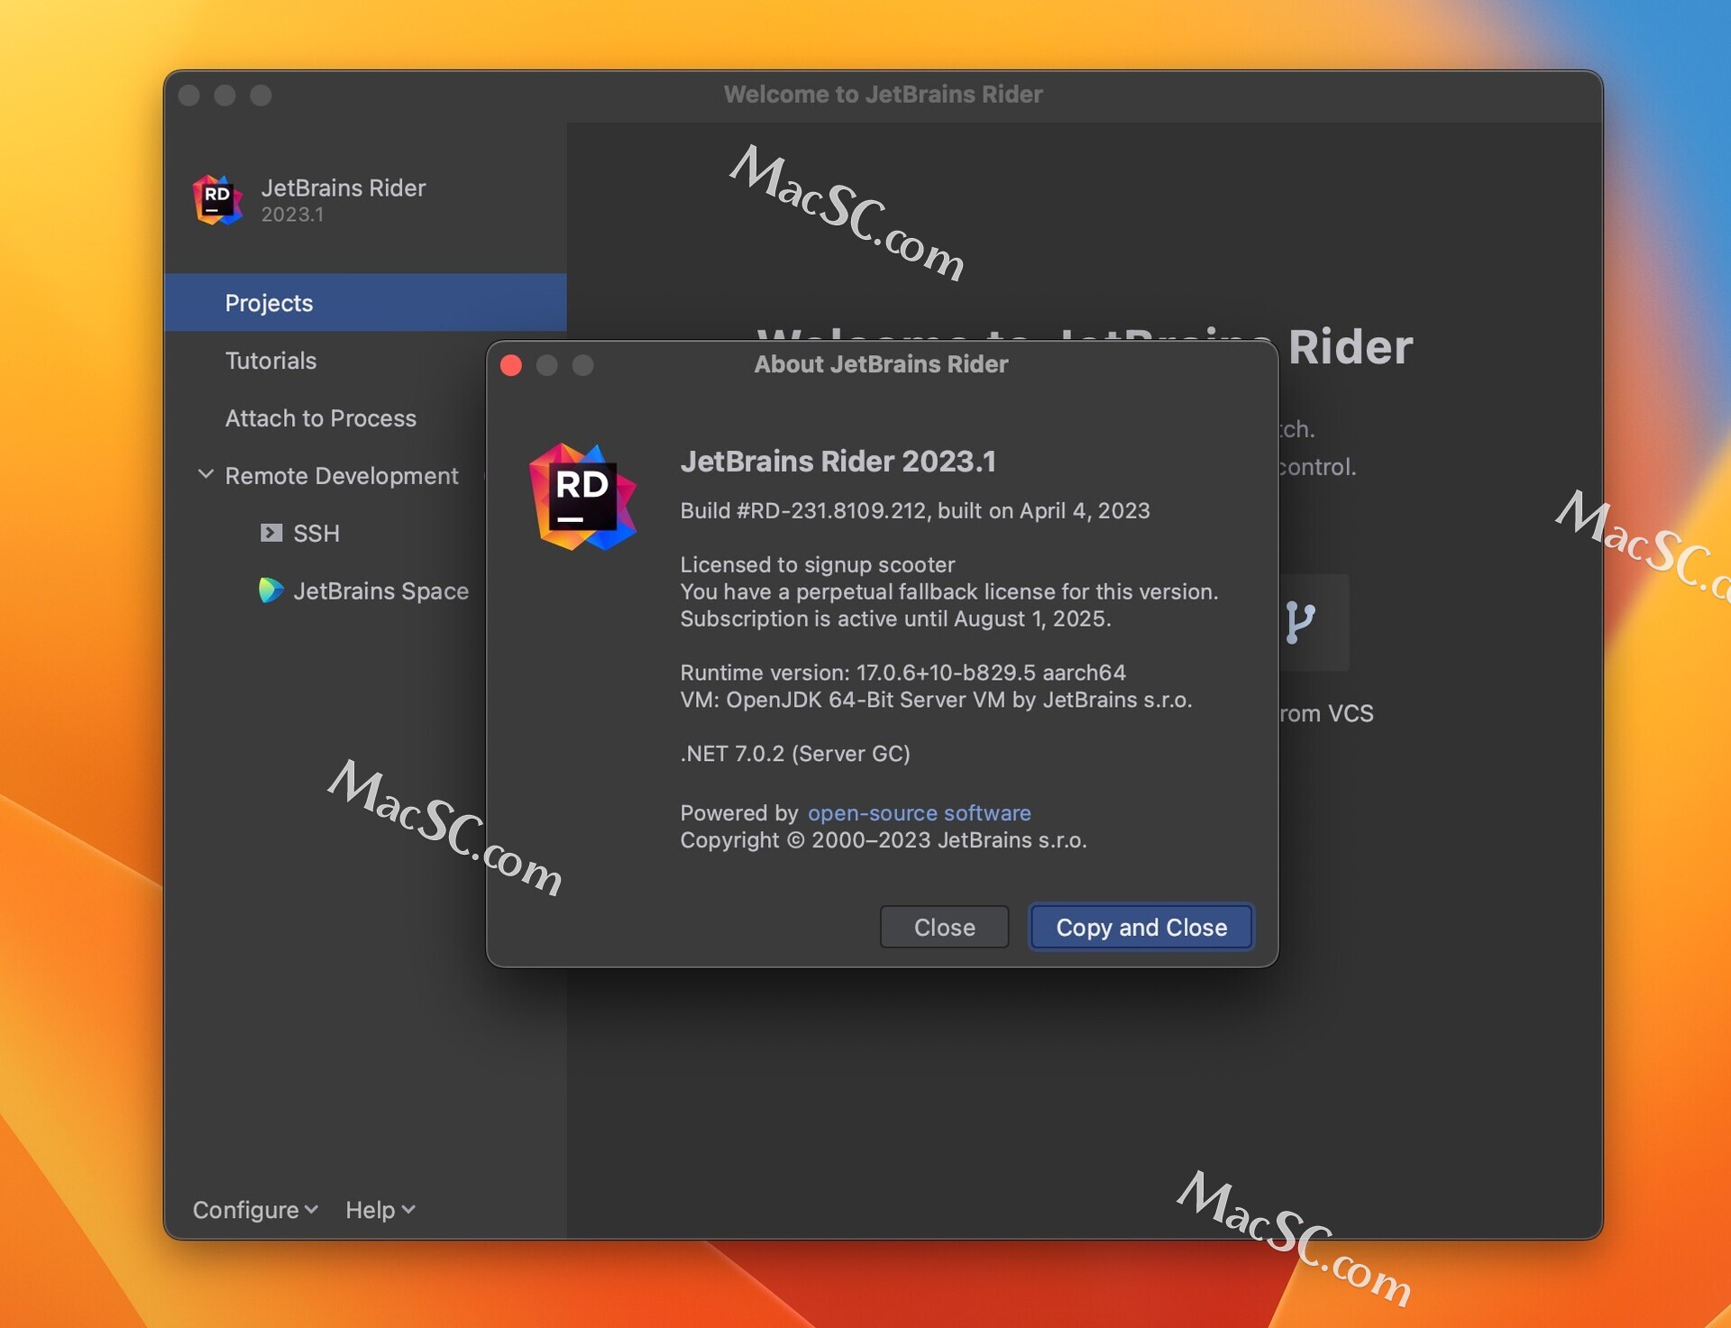Click the Copy and Close button
1731x1328 pixels.
tap(1141, 927)
